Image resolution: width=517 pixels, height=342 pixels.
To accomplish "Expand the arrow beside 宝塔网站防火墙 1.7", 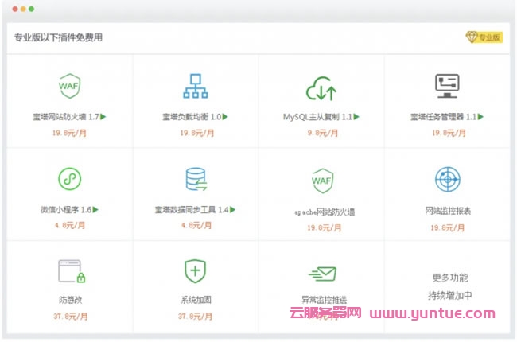I will [103, 117].
